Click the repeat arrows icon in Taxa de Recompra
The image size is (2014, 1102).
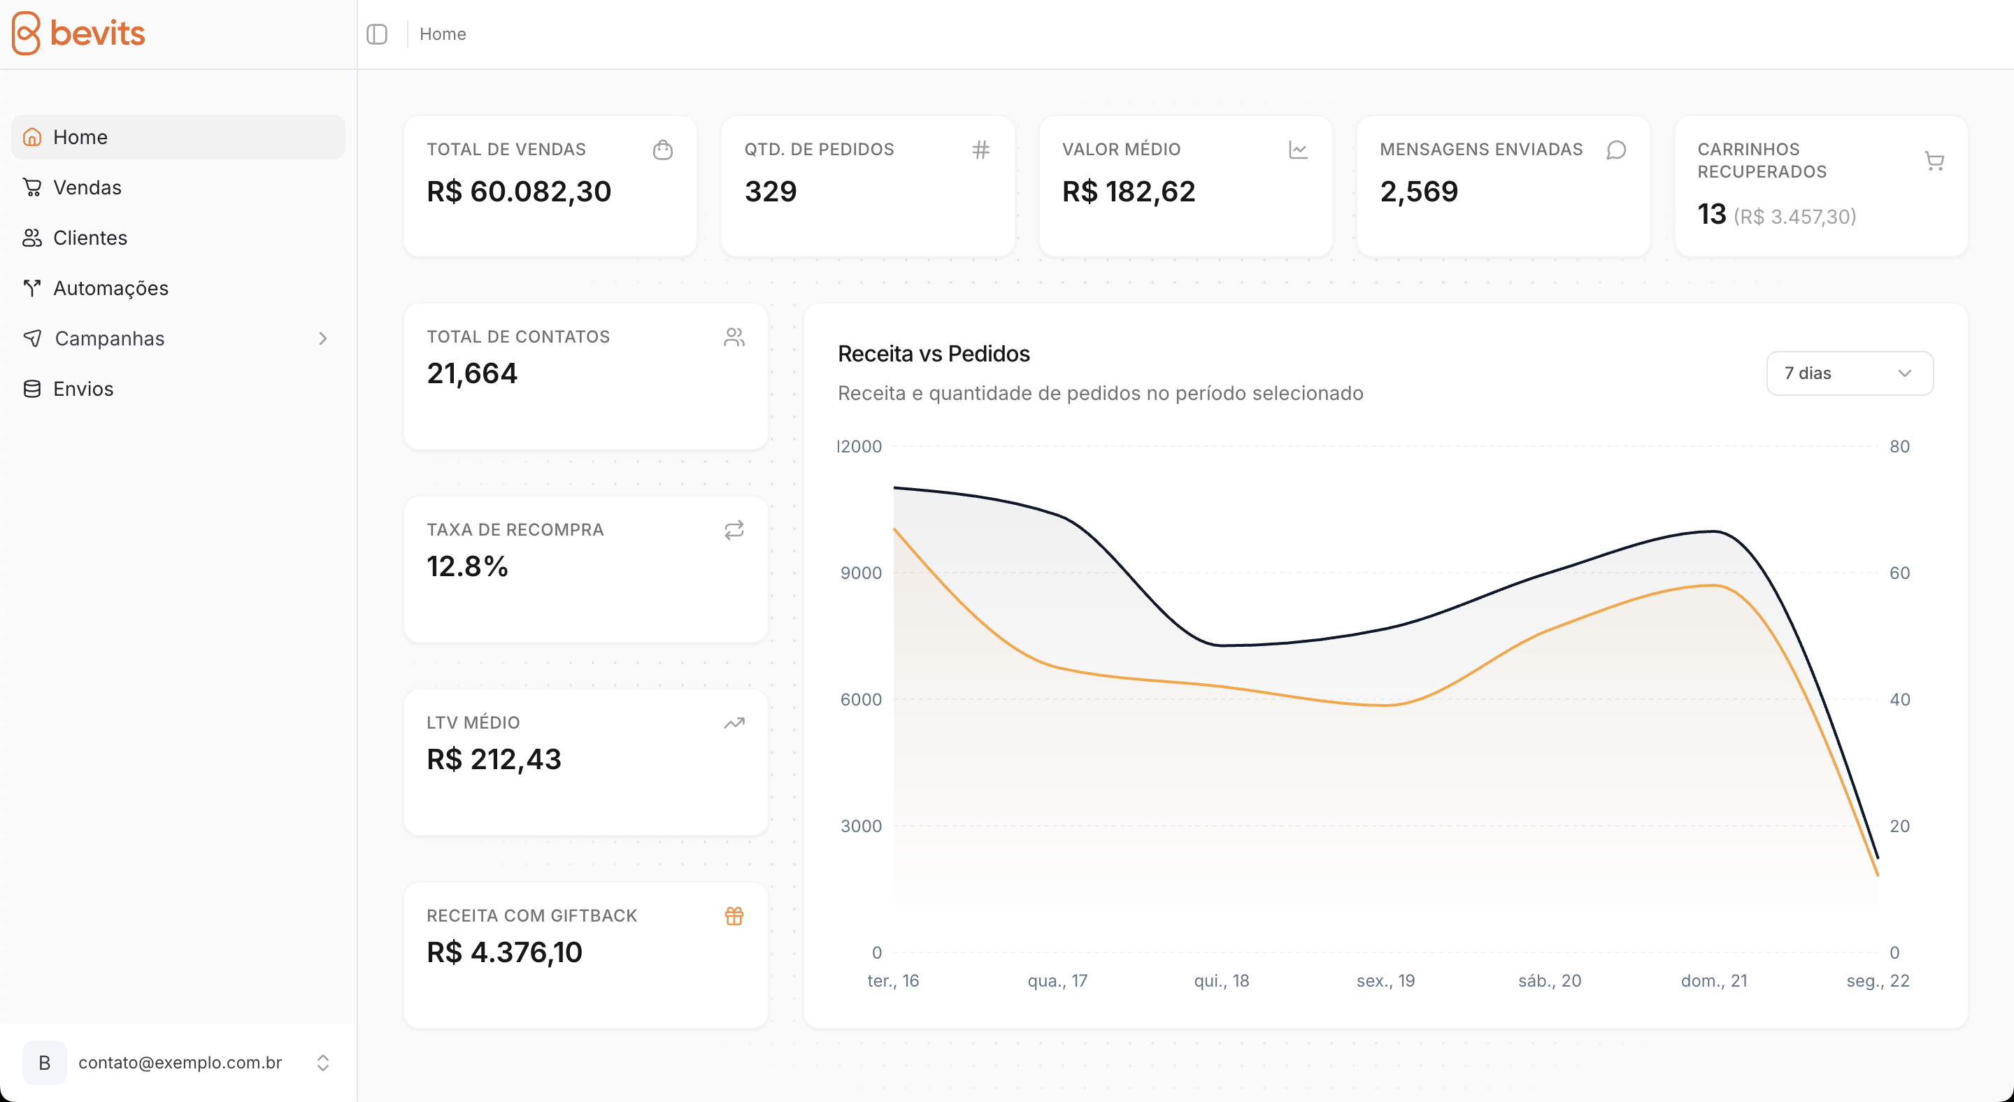click(x=734, y=530)
